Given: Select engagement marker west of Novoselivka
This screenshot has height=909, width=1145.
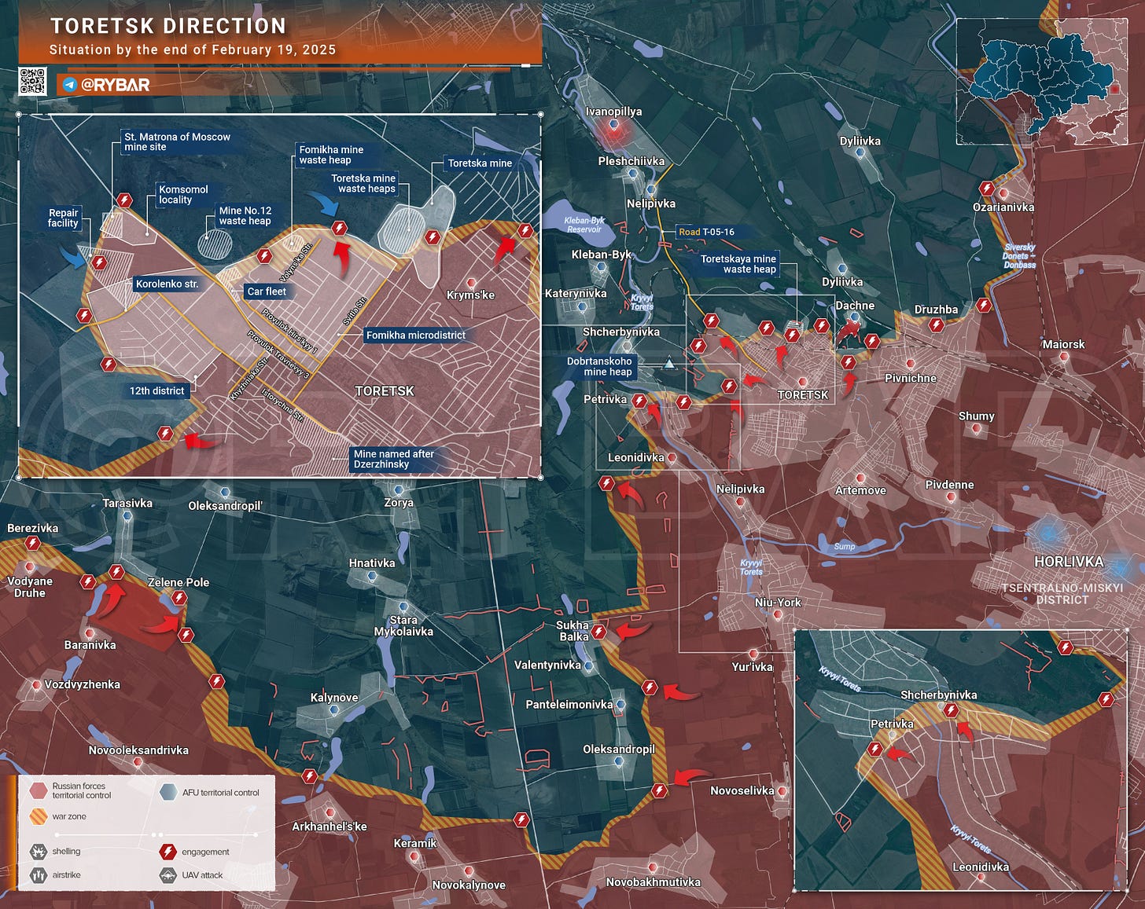Looking at the screenshot, I should point(659,790).
